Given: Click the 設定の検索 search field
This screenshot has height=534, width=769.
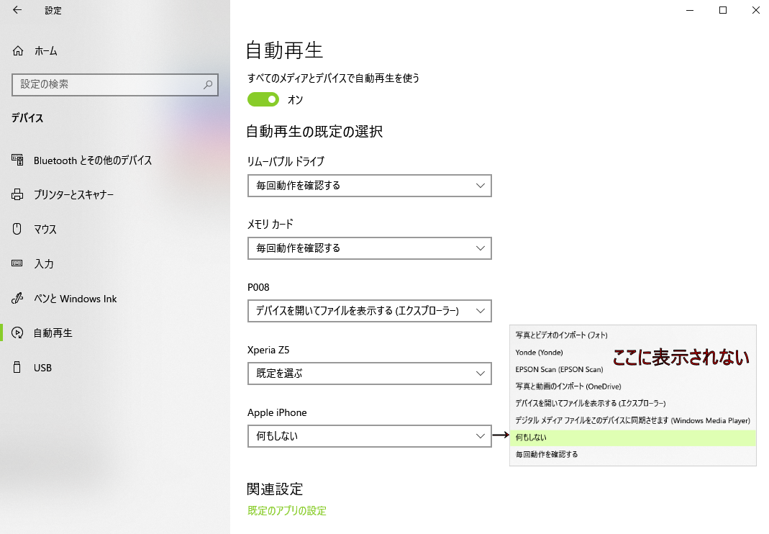Looking at the screenshot, I should coord(108,84).
